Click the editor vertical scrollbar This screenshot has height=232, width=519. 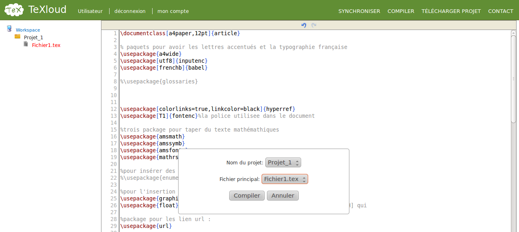[513, 77]
